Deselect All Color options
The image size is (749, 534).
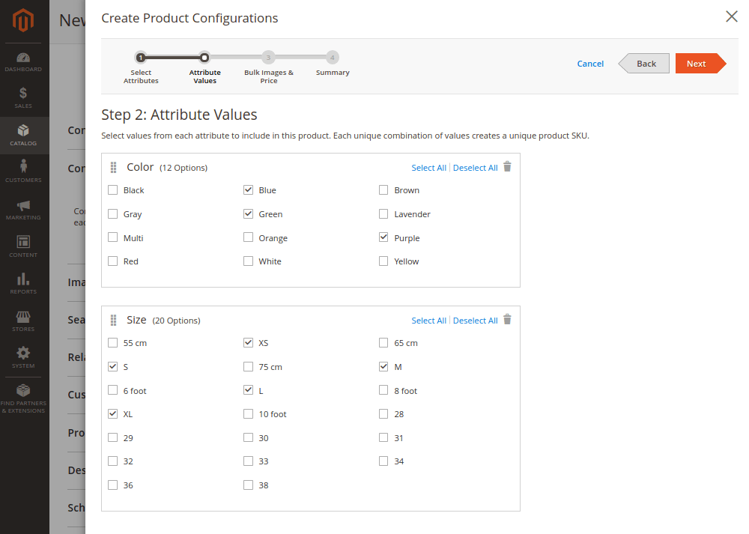click(x=476, y=168)
